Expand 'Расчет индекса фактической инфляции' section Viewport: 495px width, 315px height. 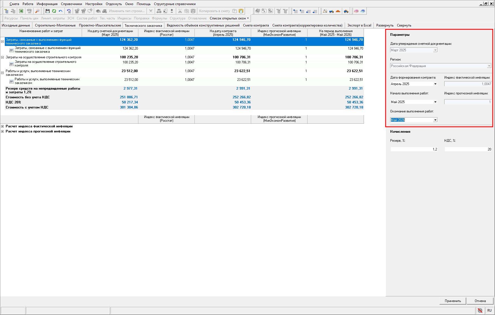tap(3, 127)
